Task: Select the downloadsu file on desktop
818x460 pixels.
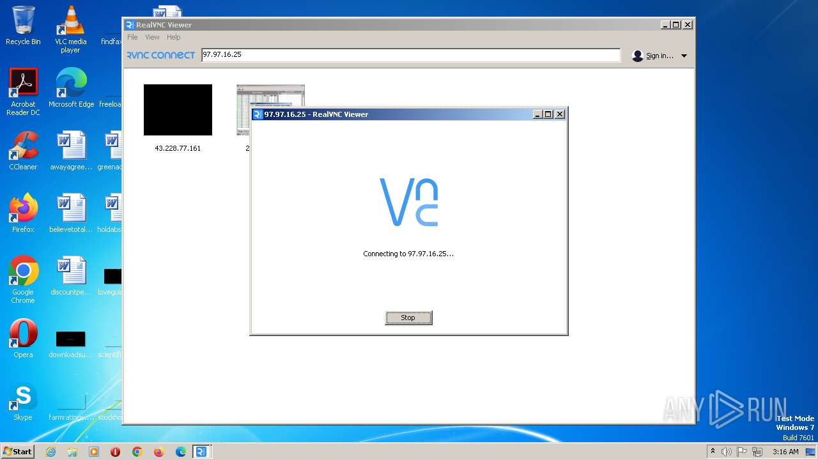Action: 71,344
